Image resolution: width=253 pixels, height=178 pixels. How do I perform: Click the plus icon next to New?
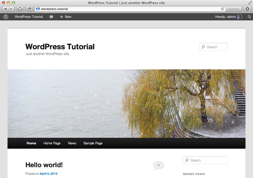[61, 17]
